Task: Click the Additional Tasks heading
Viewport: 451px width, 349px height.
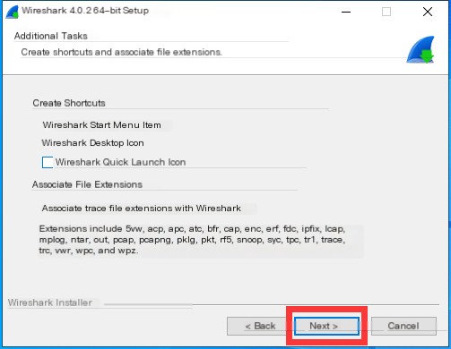Action: (51, 36)
